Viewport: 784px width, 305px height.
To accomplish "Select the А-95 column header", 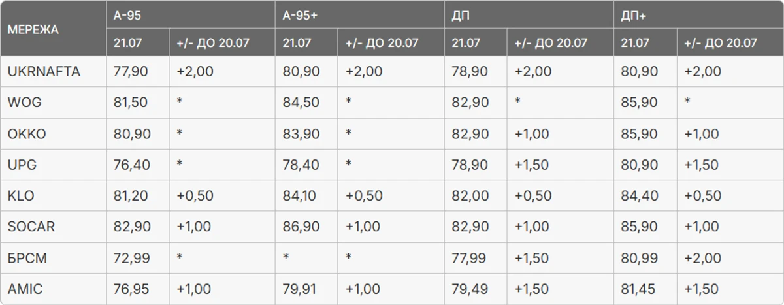I will tap(127, 15).
